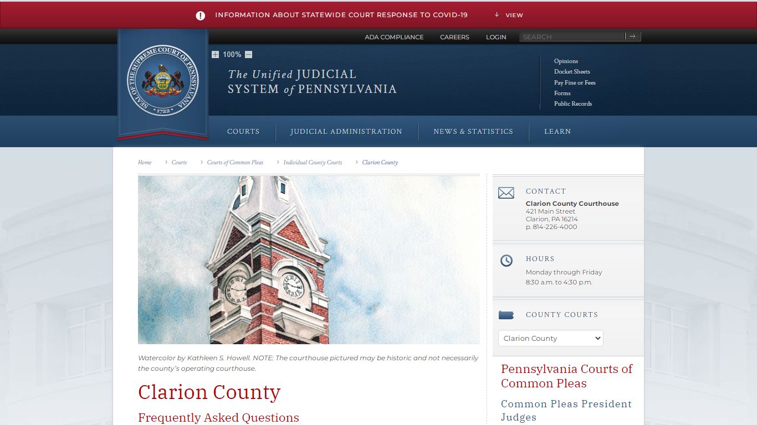Click the Clarion County page heading

pyautogui.click(x=209, y=392)
